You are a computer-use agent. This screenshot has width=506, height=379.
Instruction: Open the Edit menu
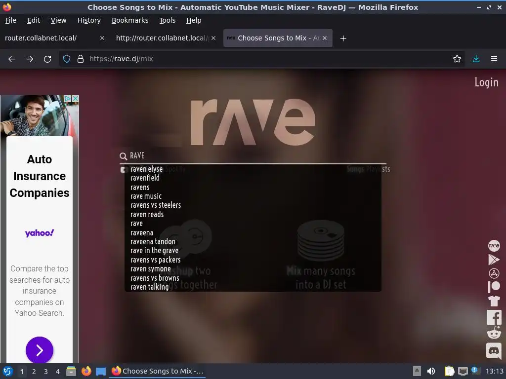click(34, 20)
